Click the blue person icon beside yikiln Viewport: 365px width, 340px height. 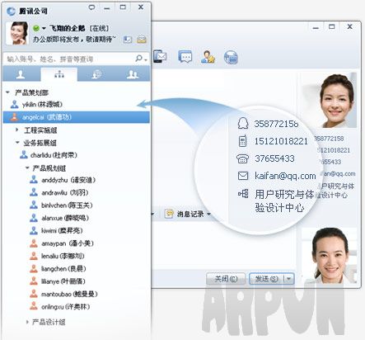[x=14, y=104]
